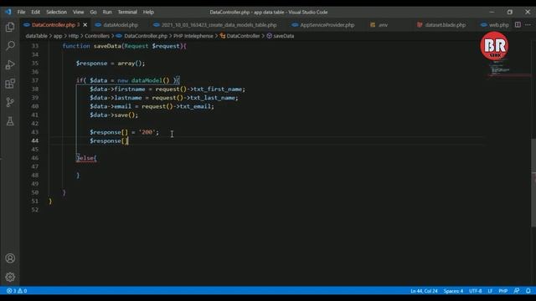Open the Edit menu
The width and height of the screenshot is (536, 301).
tap(35, 12)
